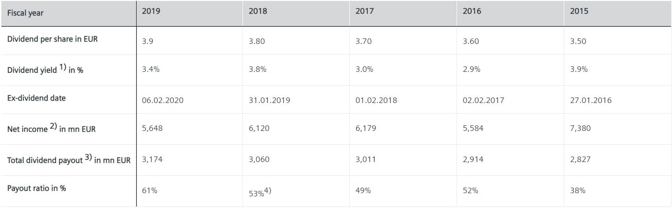Click the 2017 column header
This screenshot has width=672, height=211.
(x=364, y=11)
